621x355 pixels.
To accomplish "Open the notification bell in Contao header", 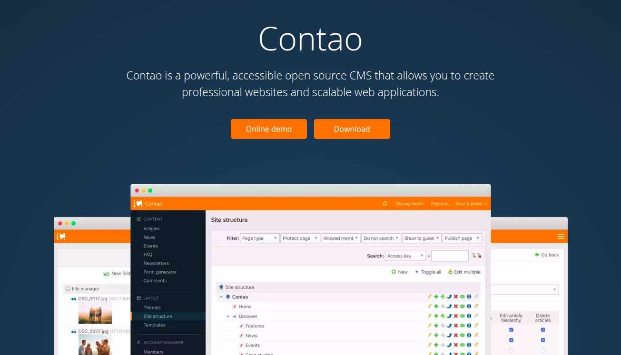I will [x=385, y=204].
